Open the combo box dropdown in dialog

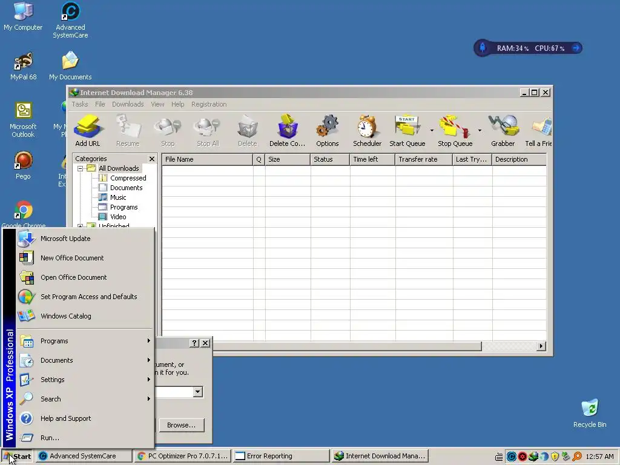198,392
